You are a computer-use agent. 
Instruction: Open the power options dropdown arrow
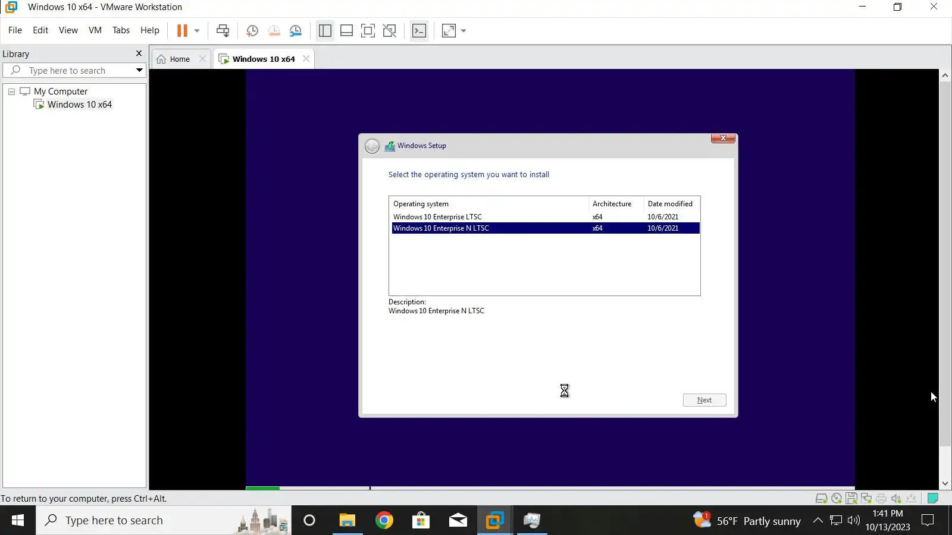(197, 30)
